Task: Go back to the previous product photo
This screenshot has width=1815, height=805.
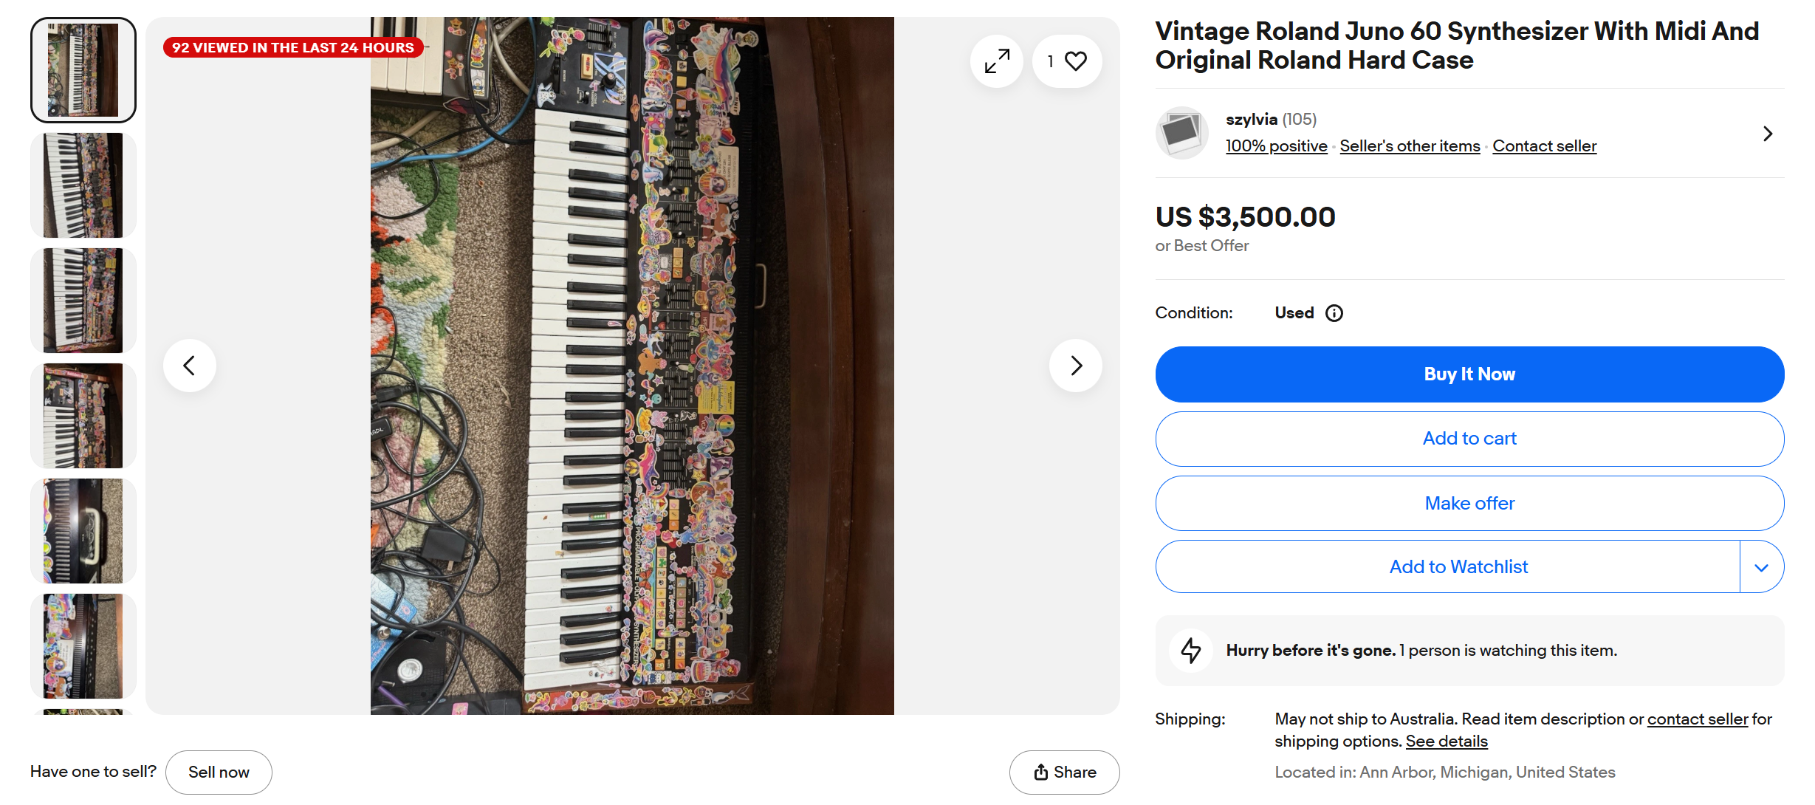Action: (190, 366)
